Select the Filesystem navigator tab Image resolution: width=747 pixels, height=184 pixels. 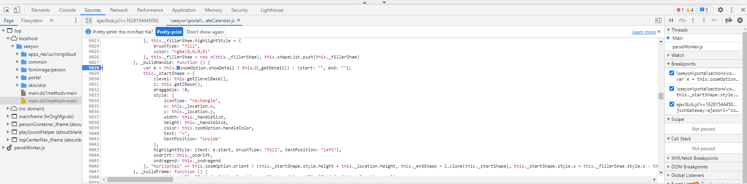(32, 21)
